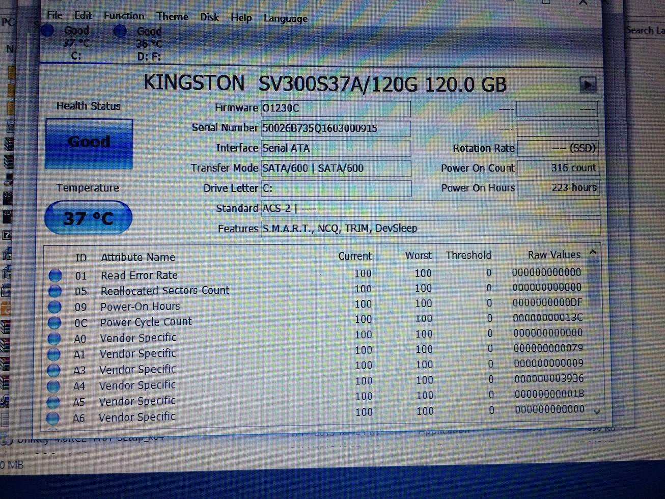Click the Worst column header
This screenshot has width=665, height=499.
418,256
